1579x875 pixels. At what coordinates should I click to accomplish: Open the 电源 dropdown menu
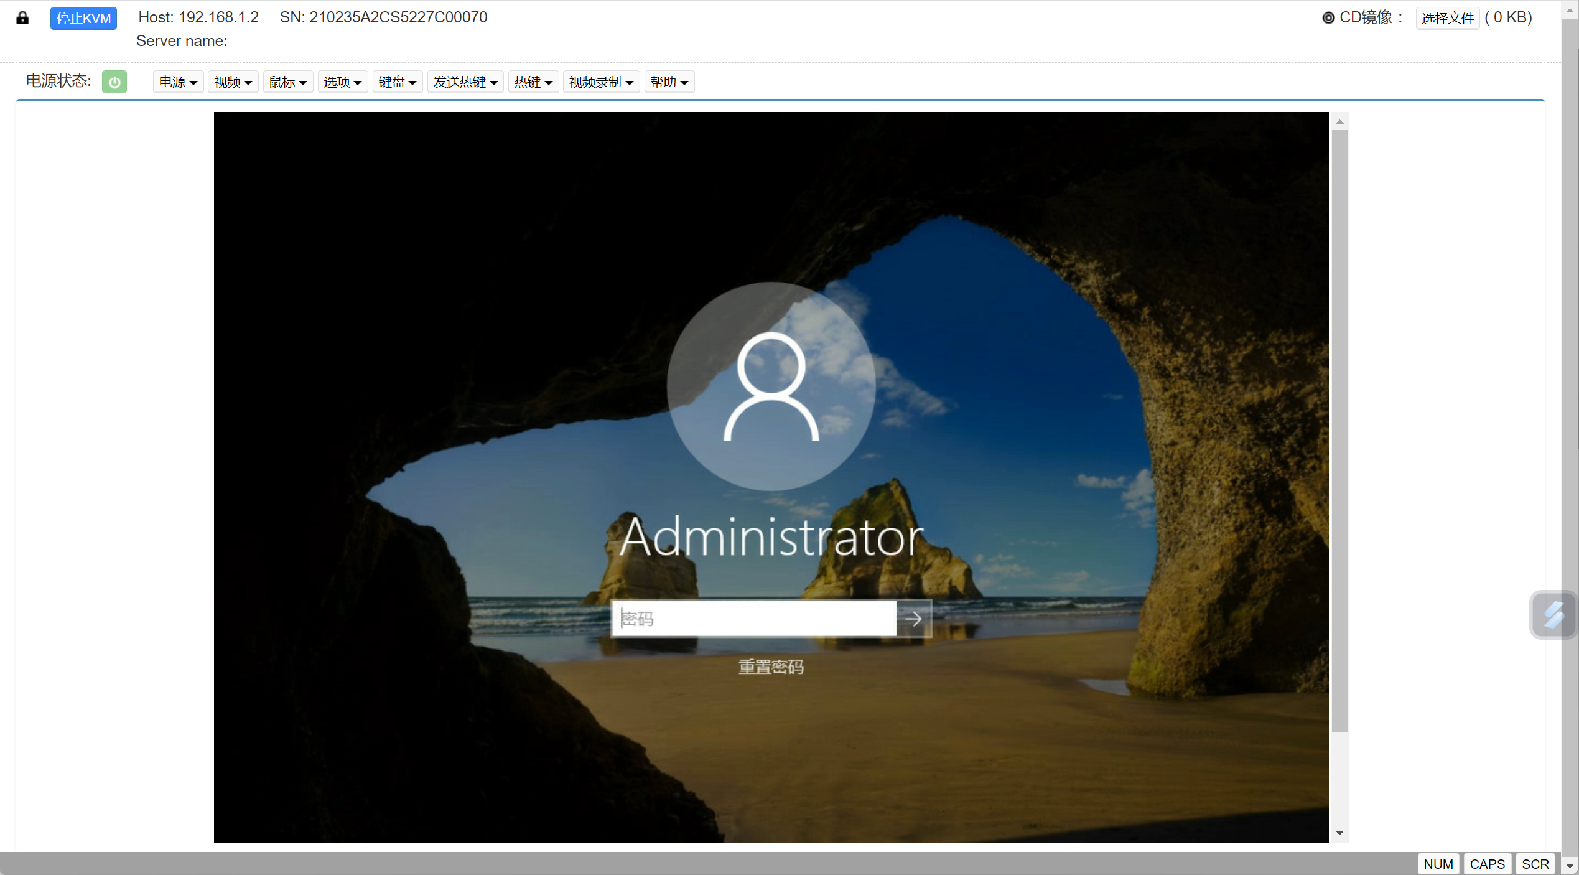pyautogui.click(x=178, y=82)
